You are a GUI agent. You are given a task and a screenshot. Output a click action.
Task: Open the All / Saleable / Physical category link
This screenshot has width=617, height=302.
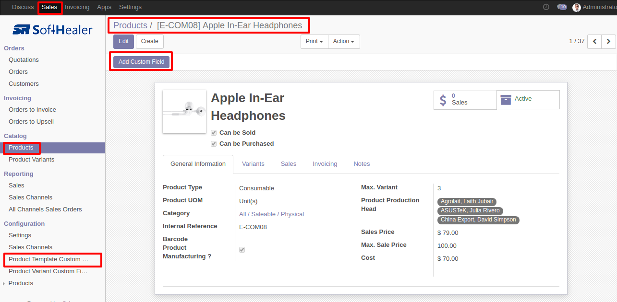[x=271, y=214]
